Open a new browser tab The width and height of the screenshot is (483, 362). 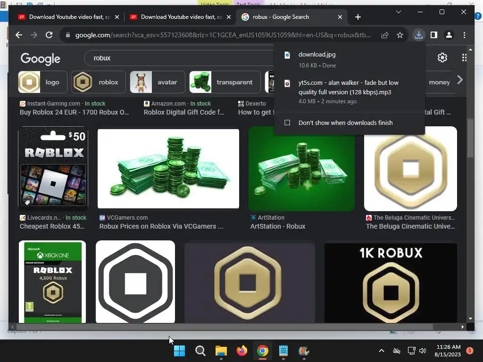click(x=358, y=17)
